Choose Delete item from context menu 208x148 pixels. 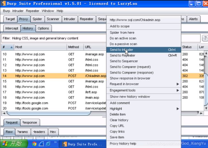pyautogui.click(x=144, y=114)
